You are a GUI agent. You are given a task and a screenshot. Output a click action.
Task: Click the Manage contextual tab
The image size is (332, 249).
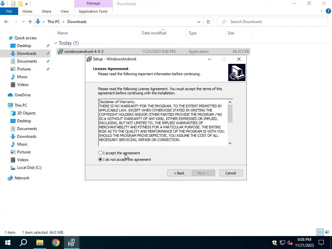(93, 3)
